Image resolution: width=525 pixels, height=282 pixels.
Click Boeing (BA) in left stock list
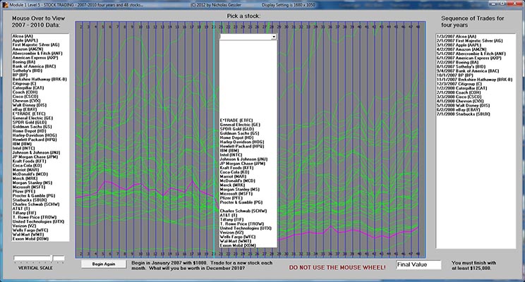coord(24,62)
